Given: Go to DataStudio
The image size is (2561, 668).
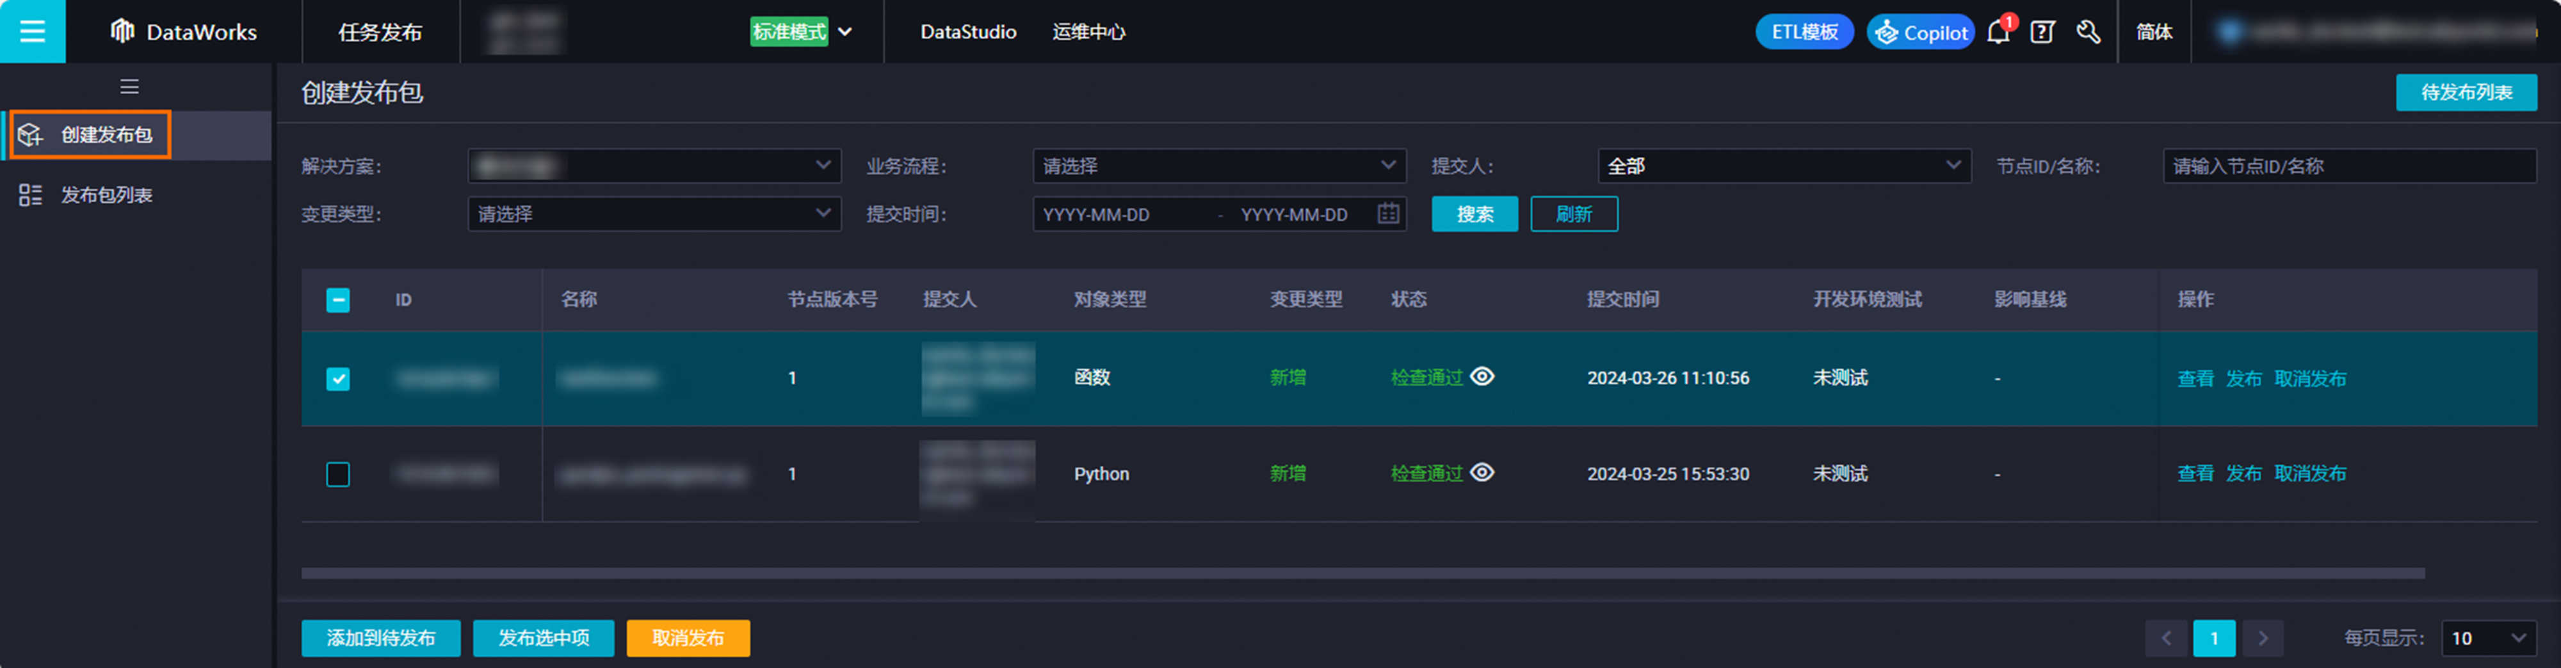Looking at the screenshot, I should coord(968,32).
